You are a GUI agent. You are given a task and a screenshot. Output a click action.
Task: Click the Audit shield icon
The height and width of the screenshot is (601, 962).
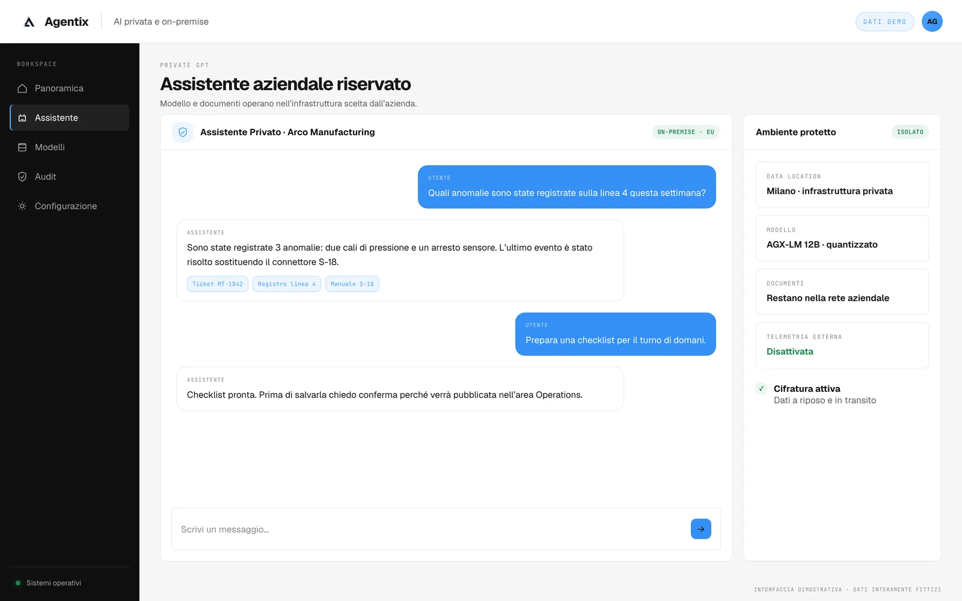point(22,177)
